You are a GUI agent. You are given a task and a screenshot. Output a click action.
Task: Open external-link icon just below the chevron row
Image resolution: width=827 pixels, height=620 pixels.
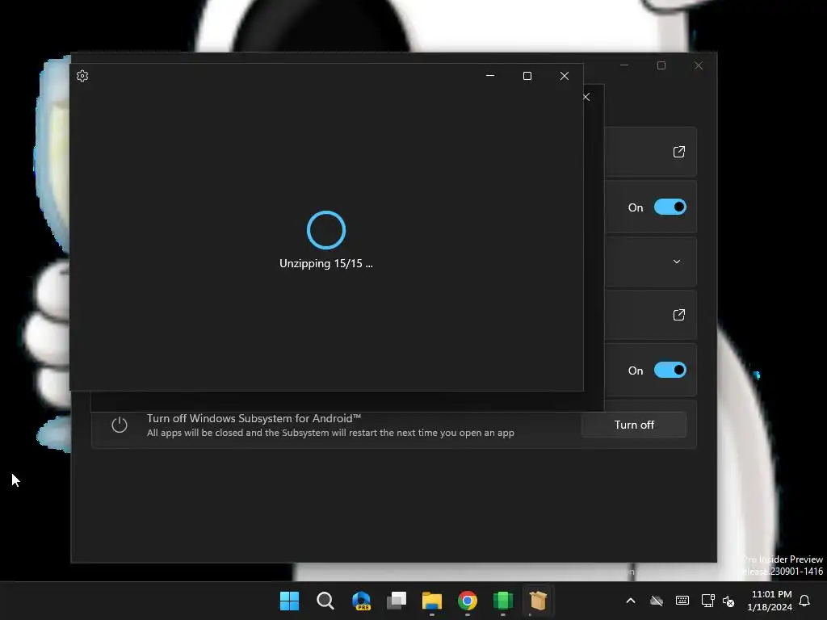point(678,315)
